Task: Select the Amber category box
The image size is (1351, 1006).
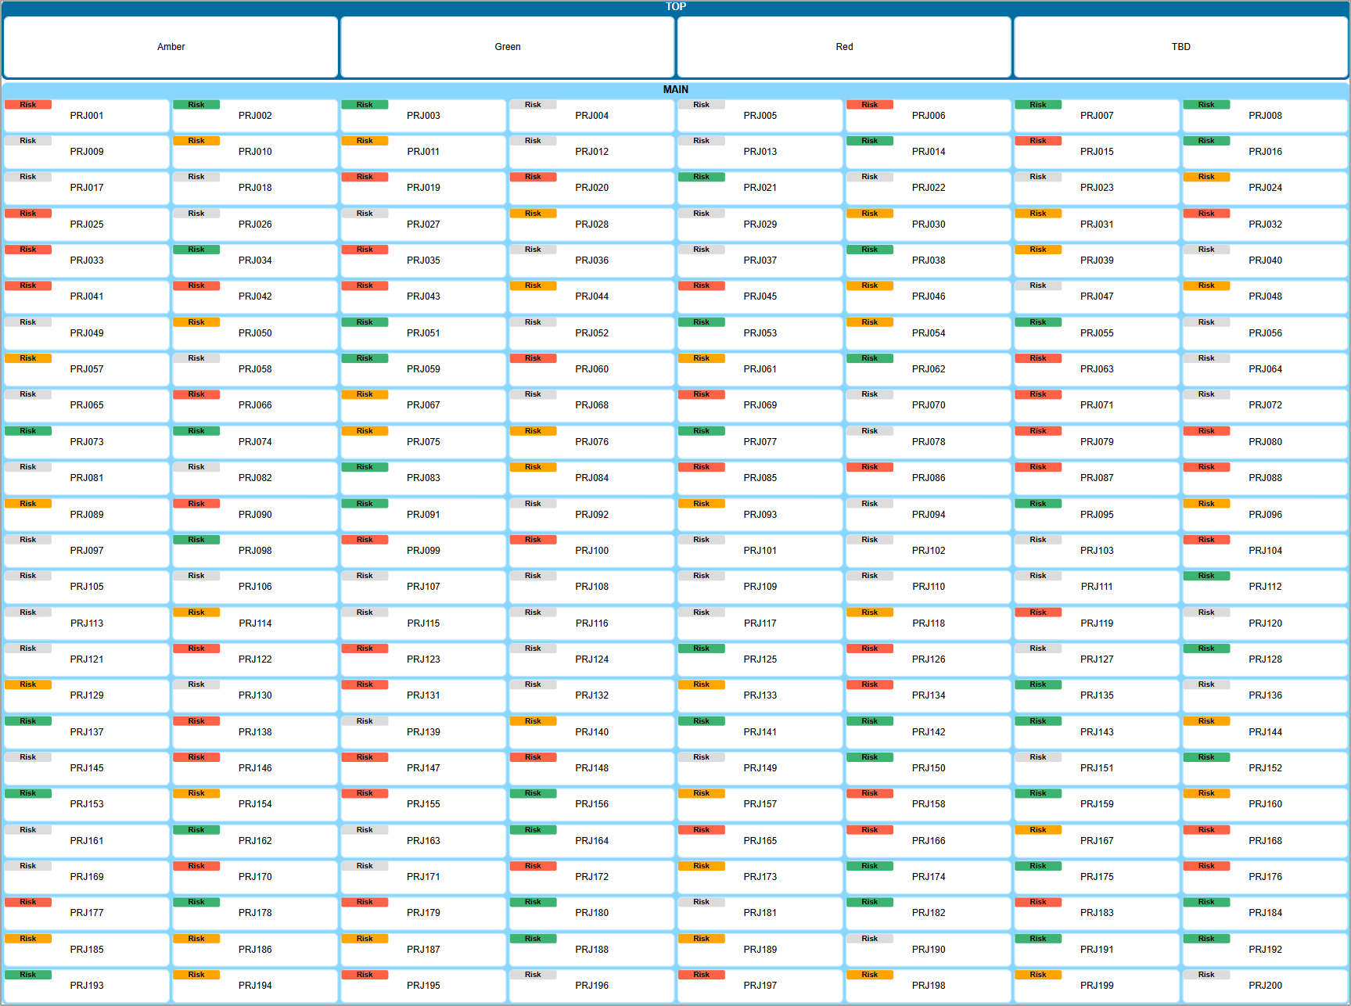Action: tap(171, 47)
